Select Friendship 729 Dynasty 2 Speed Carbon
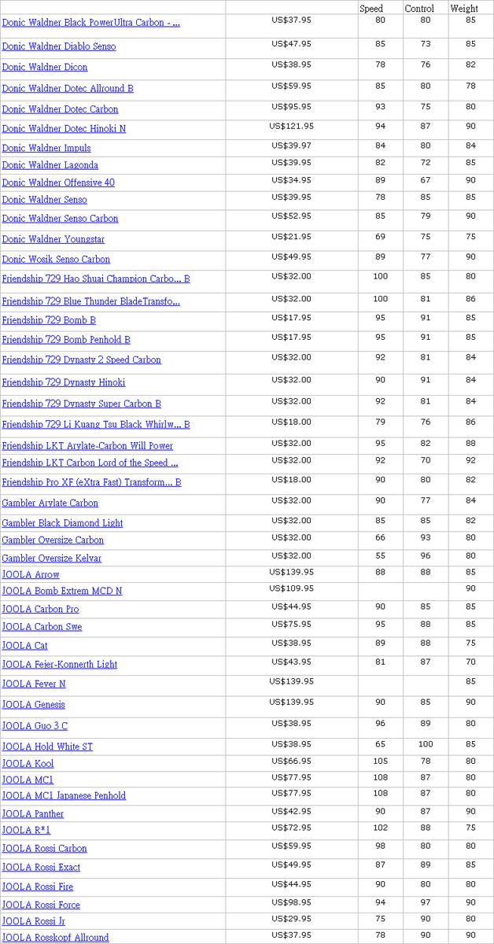Image resolution: width=494 pixels, height=944 pixels. [x=81, y=360]
